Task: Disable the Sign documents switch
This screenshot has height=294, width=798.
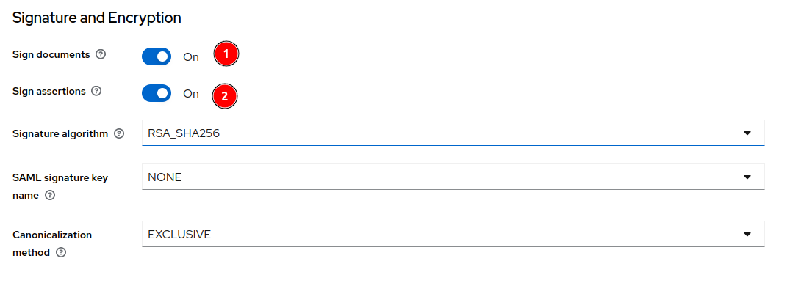Action: pos(157,57)
